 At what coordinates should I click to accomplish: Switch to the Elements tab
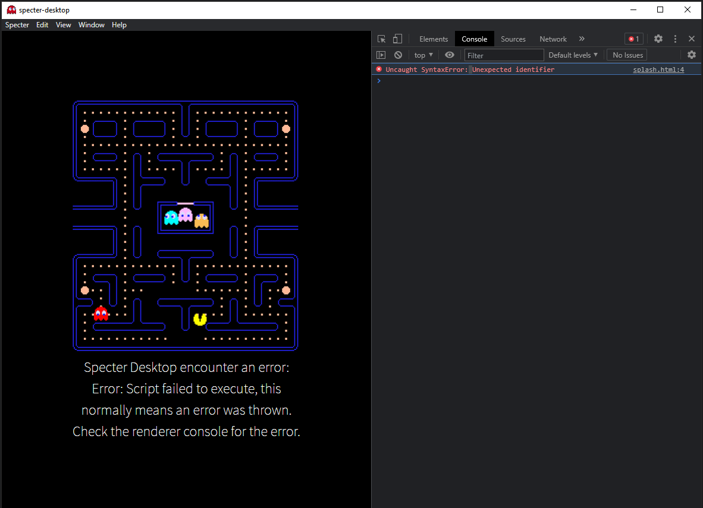[434, 39]
